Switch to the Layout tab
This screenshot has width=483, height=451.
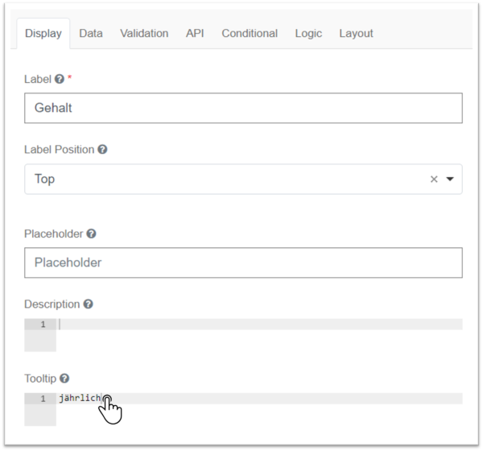[x=356, y=33]
